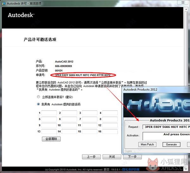Click the X-Force banner image in the keygen
The image size is (190, 173).
pos(157,105)
